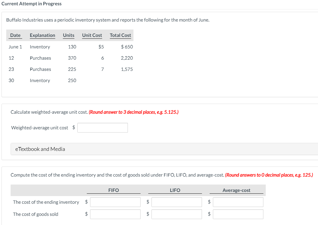This screenshot has width=318, height=225.
Task: Click the weighted-average unit cost input box
Action: point(102,128)
